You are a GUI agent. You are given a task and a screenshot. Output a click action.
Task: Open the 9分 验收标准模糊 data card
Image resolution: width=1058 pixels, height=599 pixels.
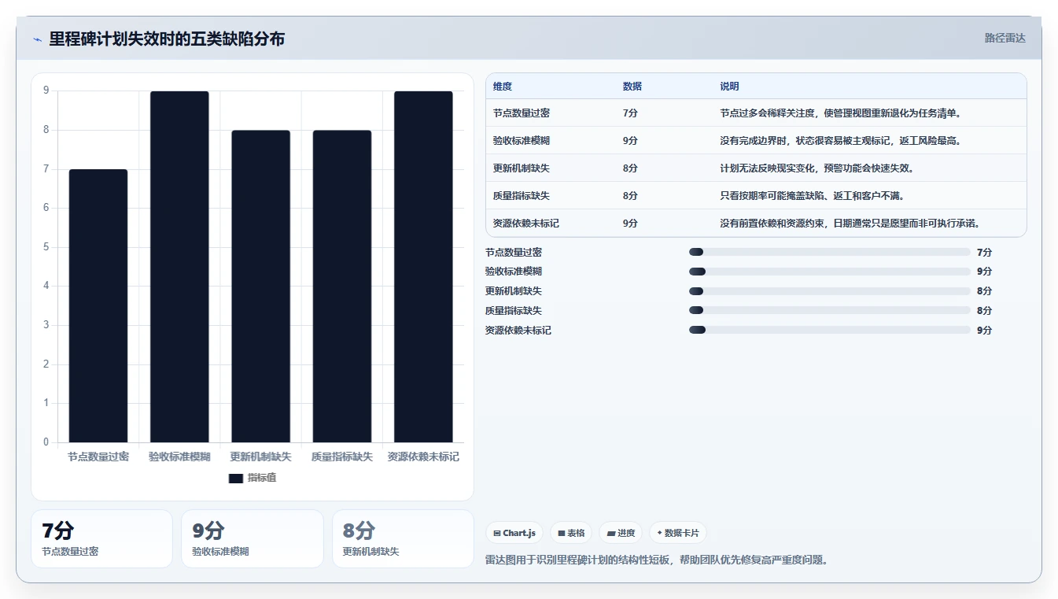253,538
